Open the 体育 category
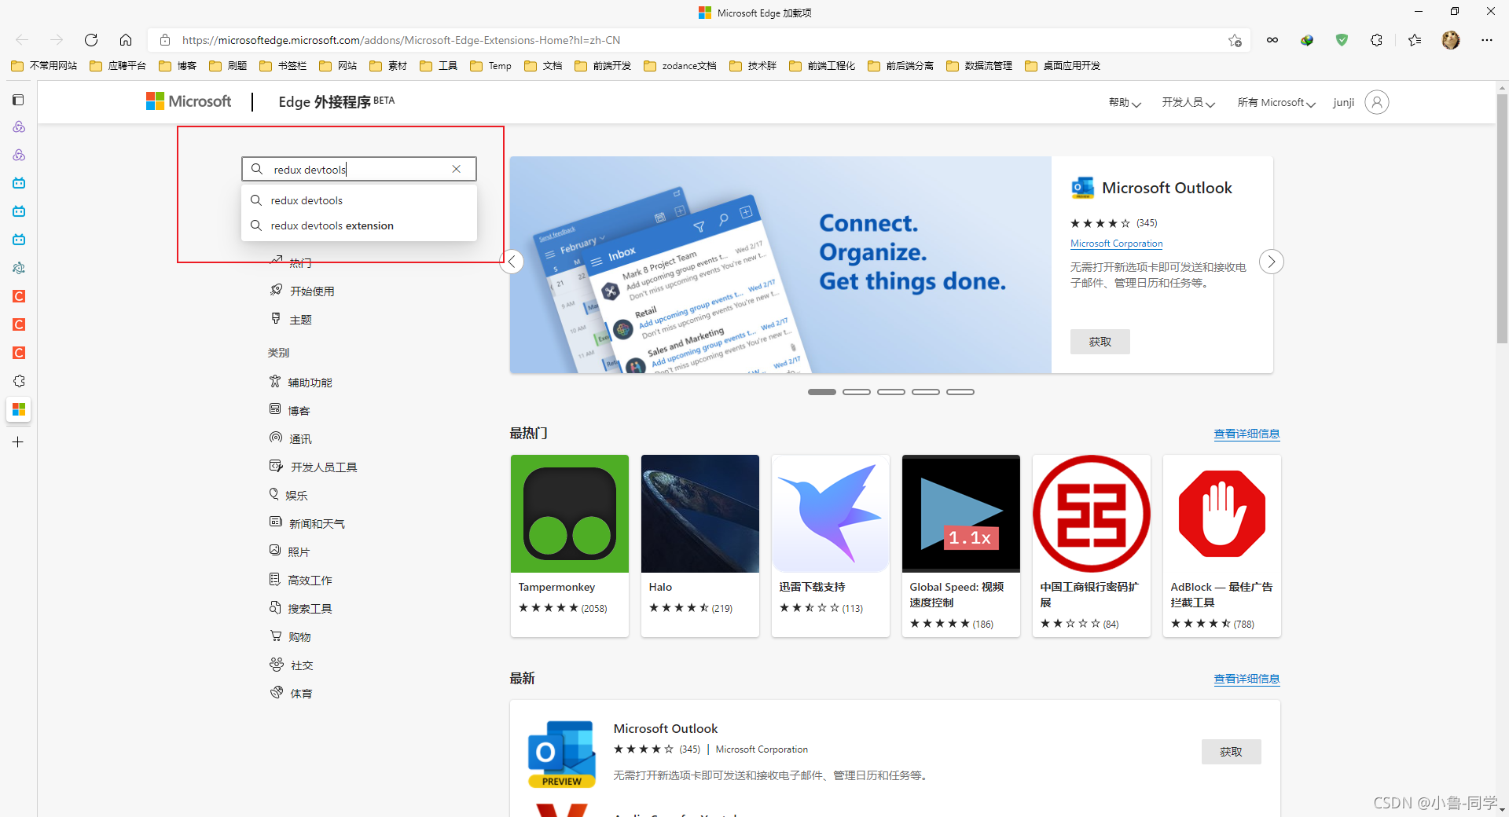 click(291, 694)
